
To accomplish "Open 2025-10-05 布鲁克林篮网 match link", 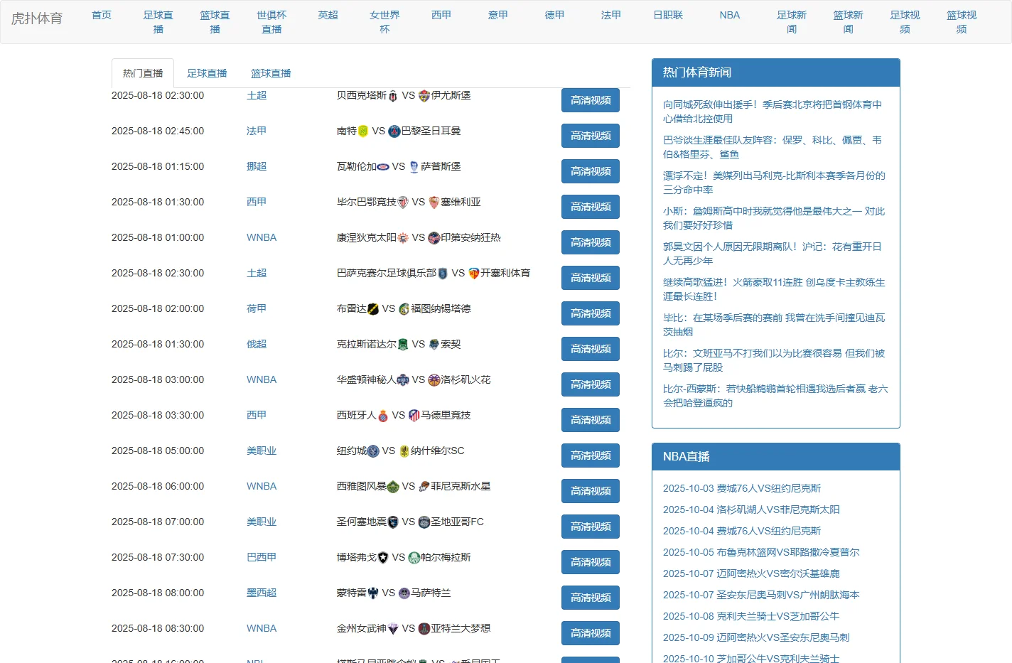I will pyautogui.click(x=761, y=552).
